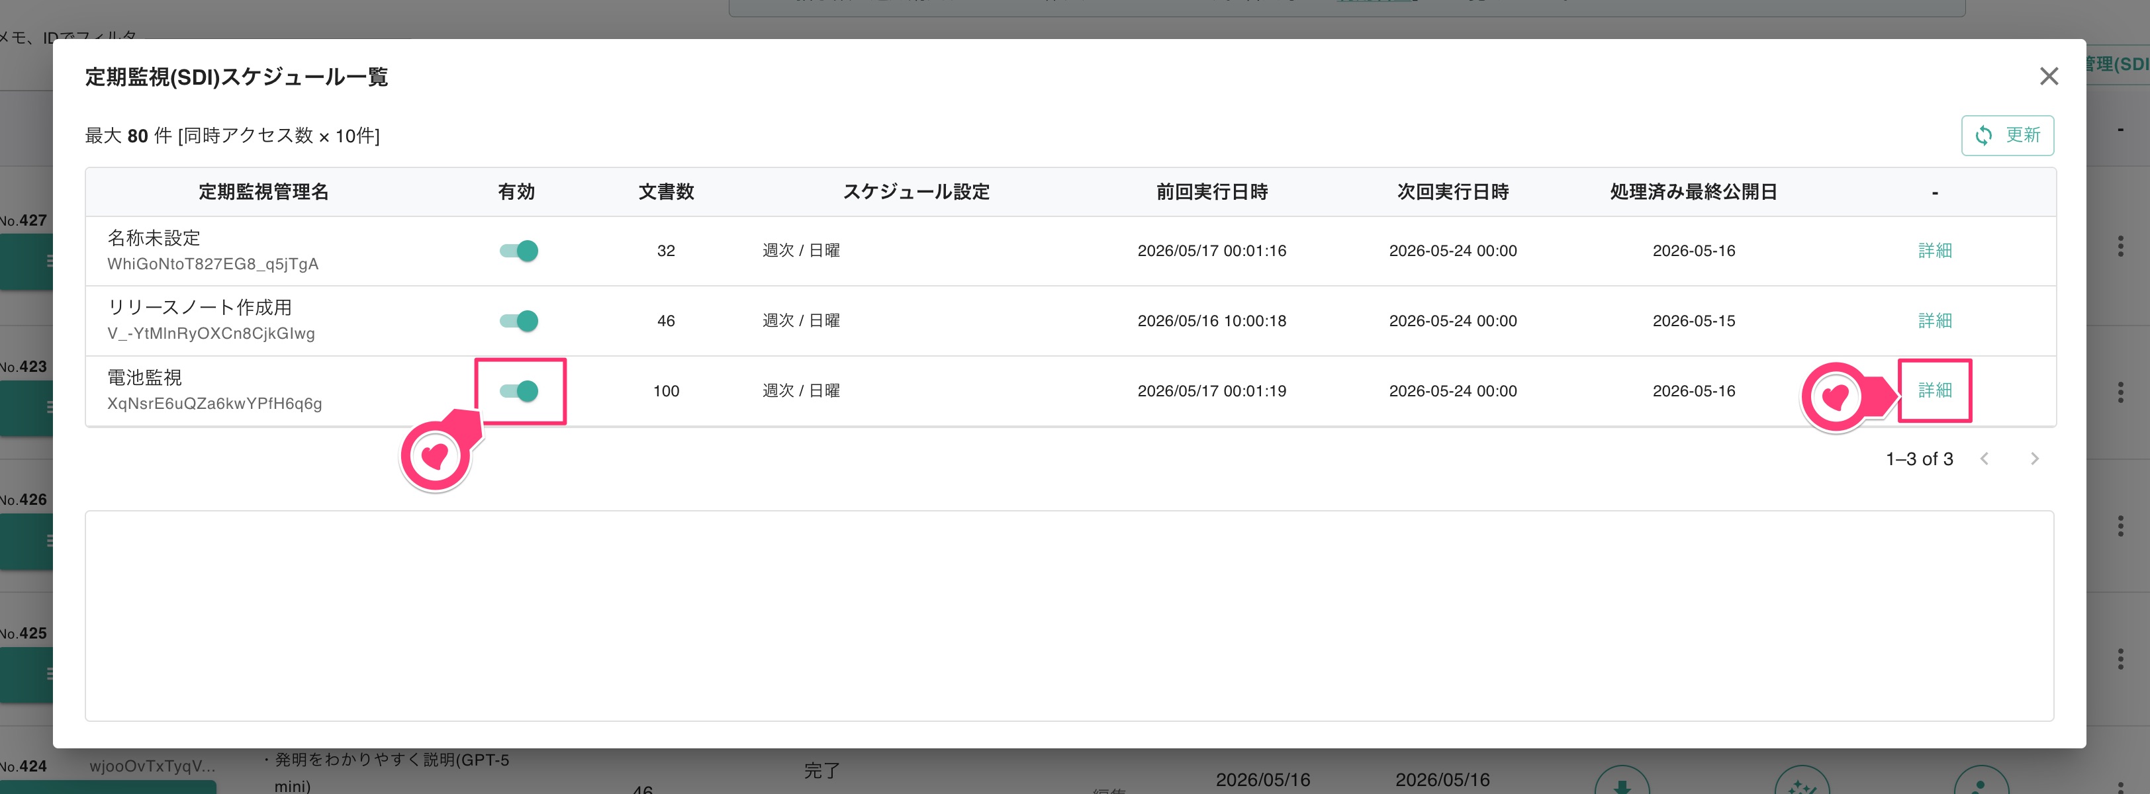Select the リリースノート作成用 schedule name

pos(199,308)
